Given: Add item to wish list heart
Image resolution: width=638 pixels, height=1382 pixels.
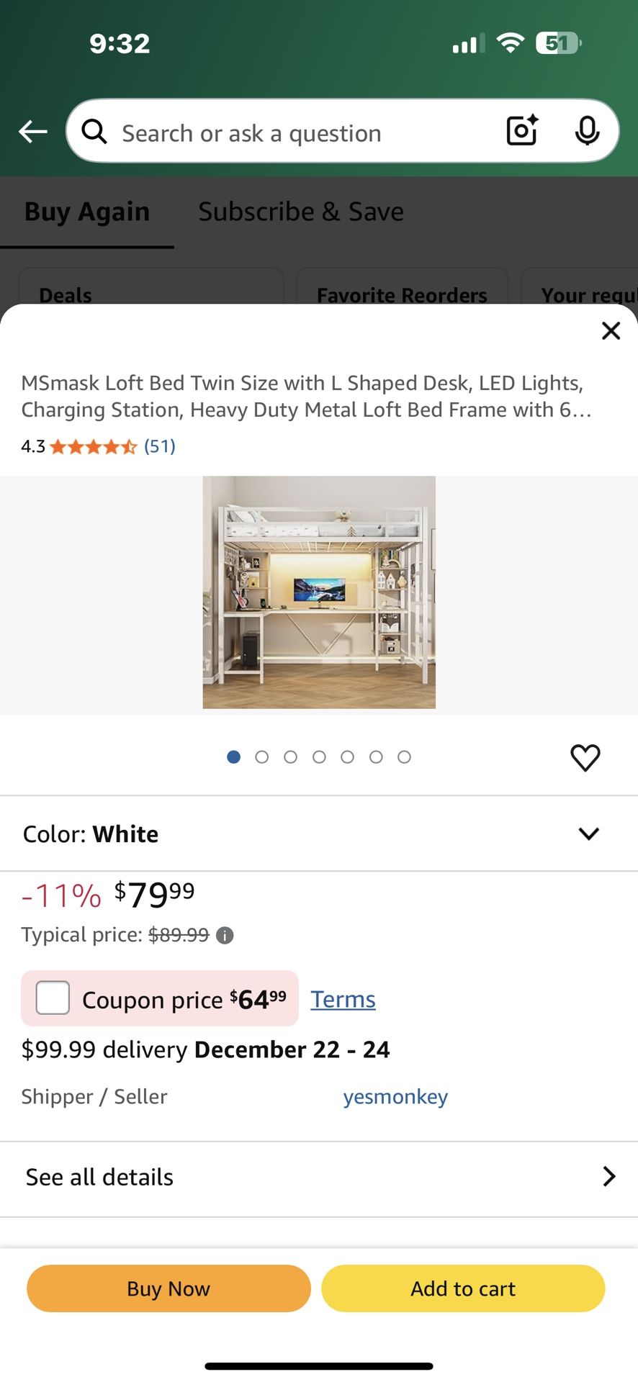Looking at the screenshot, I should pyautogui.click(x=585, y=757).
